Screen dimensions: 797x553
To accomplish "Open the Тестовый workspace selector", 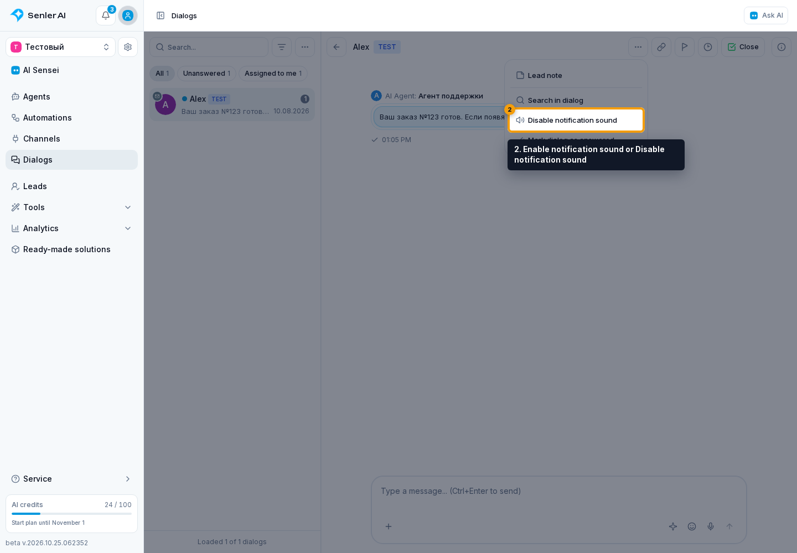I will pos(61,47).
